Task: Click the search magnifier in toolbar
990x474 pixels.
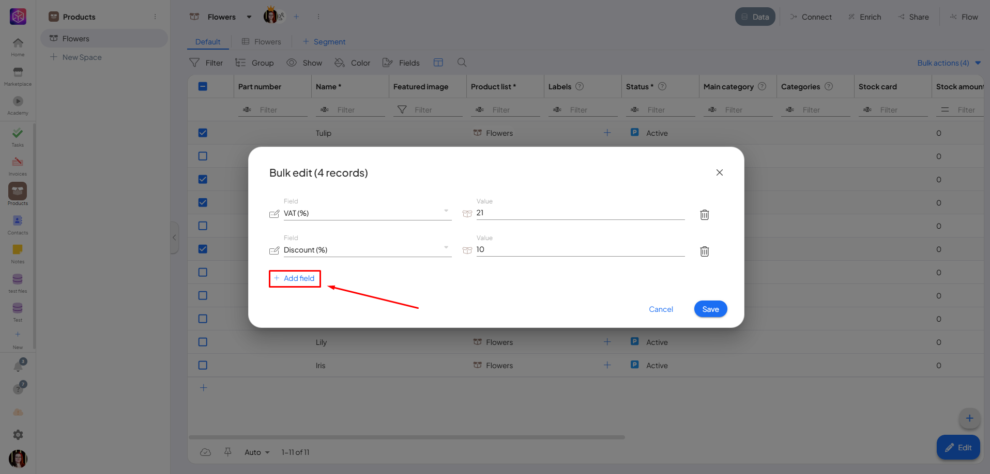Action: 462,62
